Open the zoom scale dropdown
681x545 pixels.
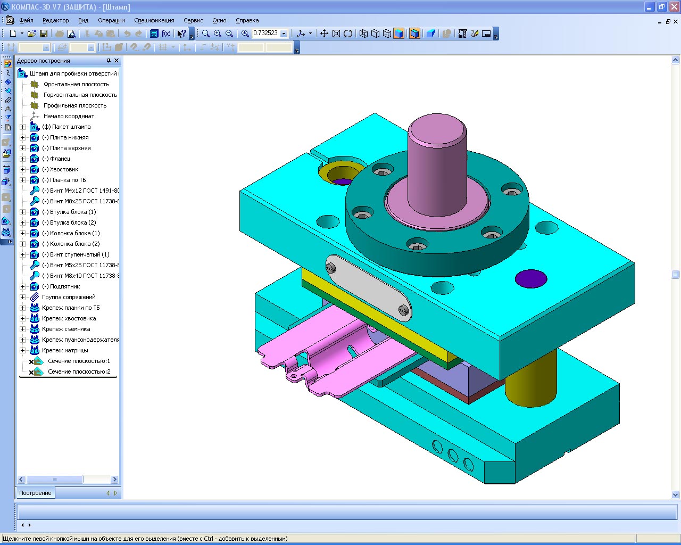pyautogui.click(x=284, y=34)
